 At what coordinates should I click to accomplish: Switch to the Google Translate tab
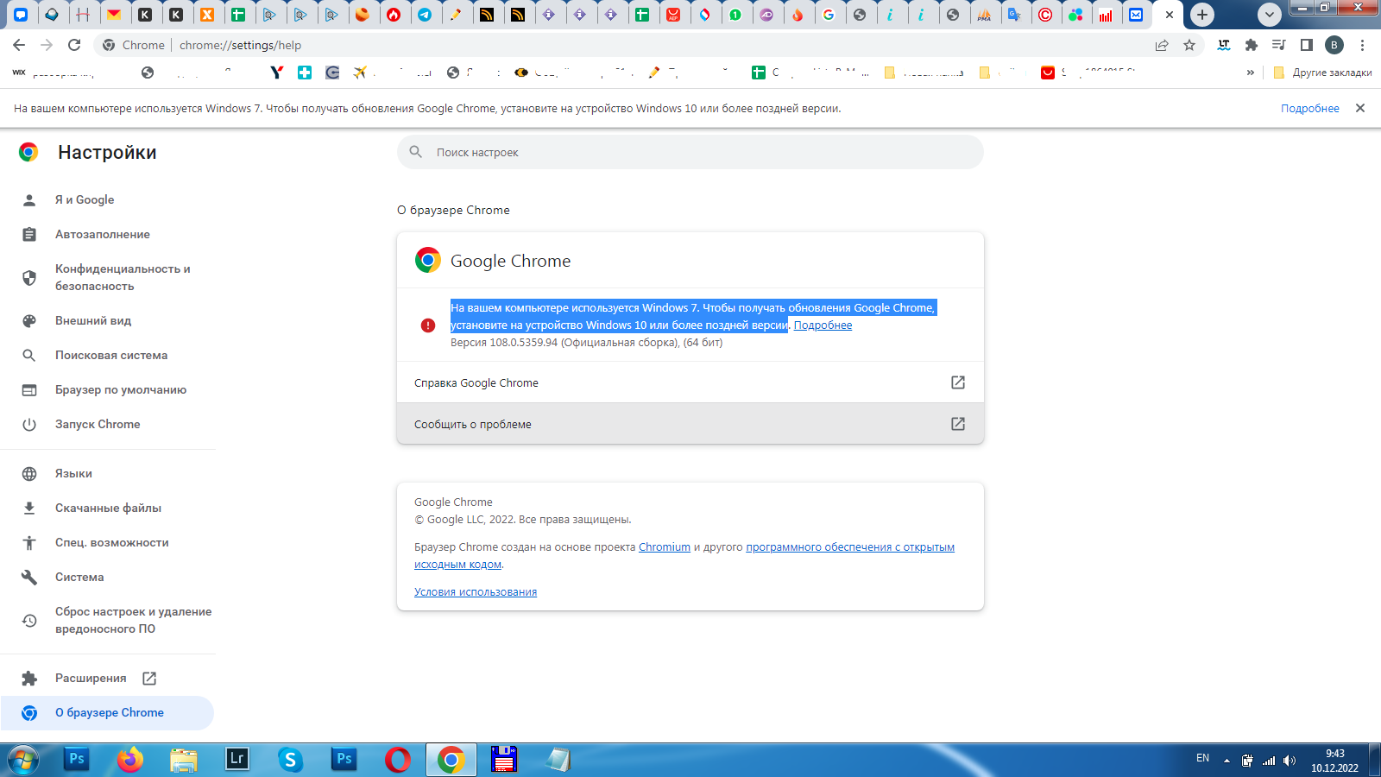[1014, 15]
